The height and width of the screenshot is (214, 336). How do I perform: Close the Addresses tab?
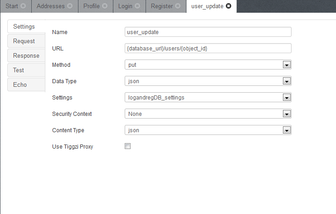tap(70, 6)
